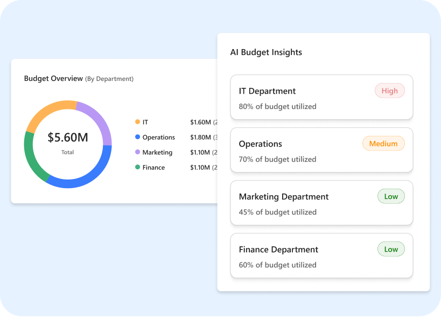Open the IT Department insight card title
This screenshot has height=318, width=441.
(x=267, y=91)
